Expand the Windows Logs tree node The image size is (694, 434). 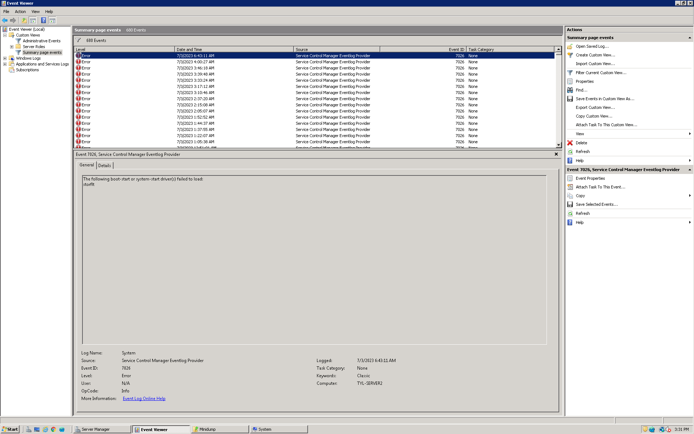4,58
